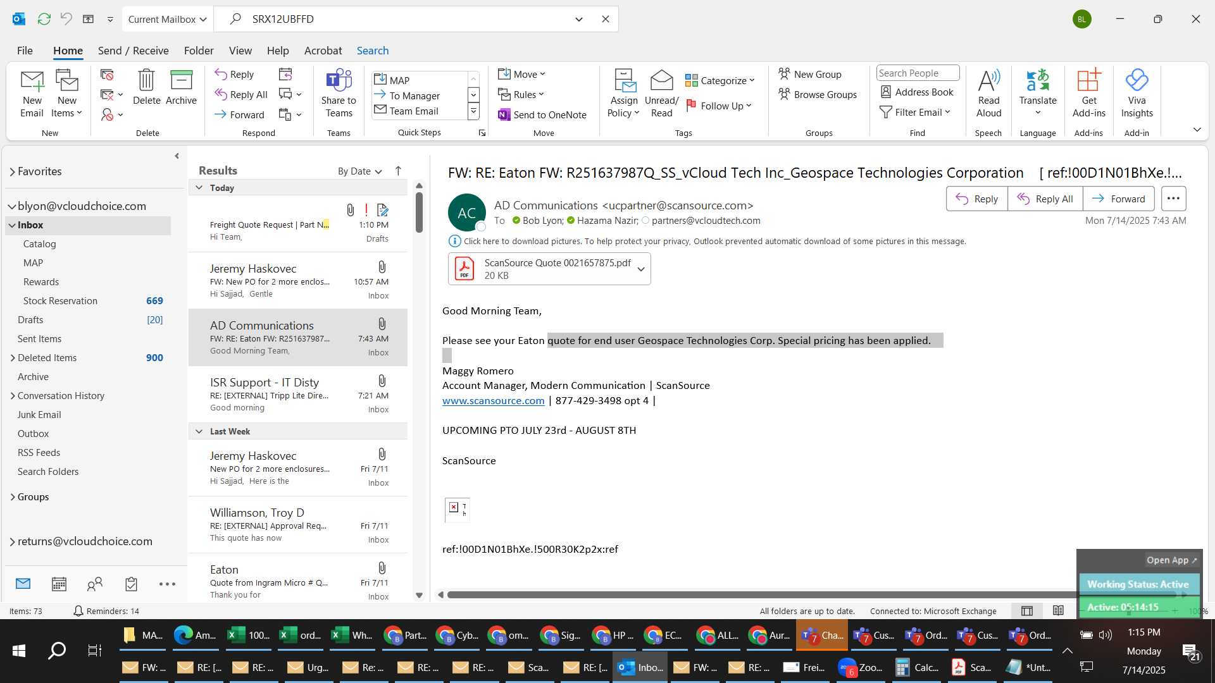Open the Follow Up flag menu
The image size is (1215, 683).
tap(719, 106)
